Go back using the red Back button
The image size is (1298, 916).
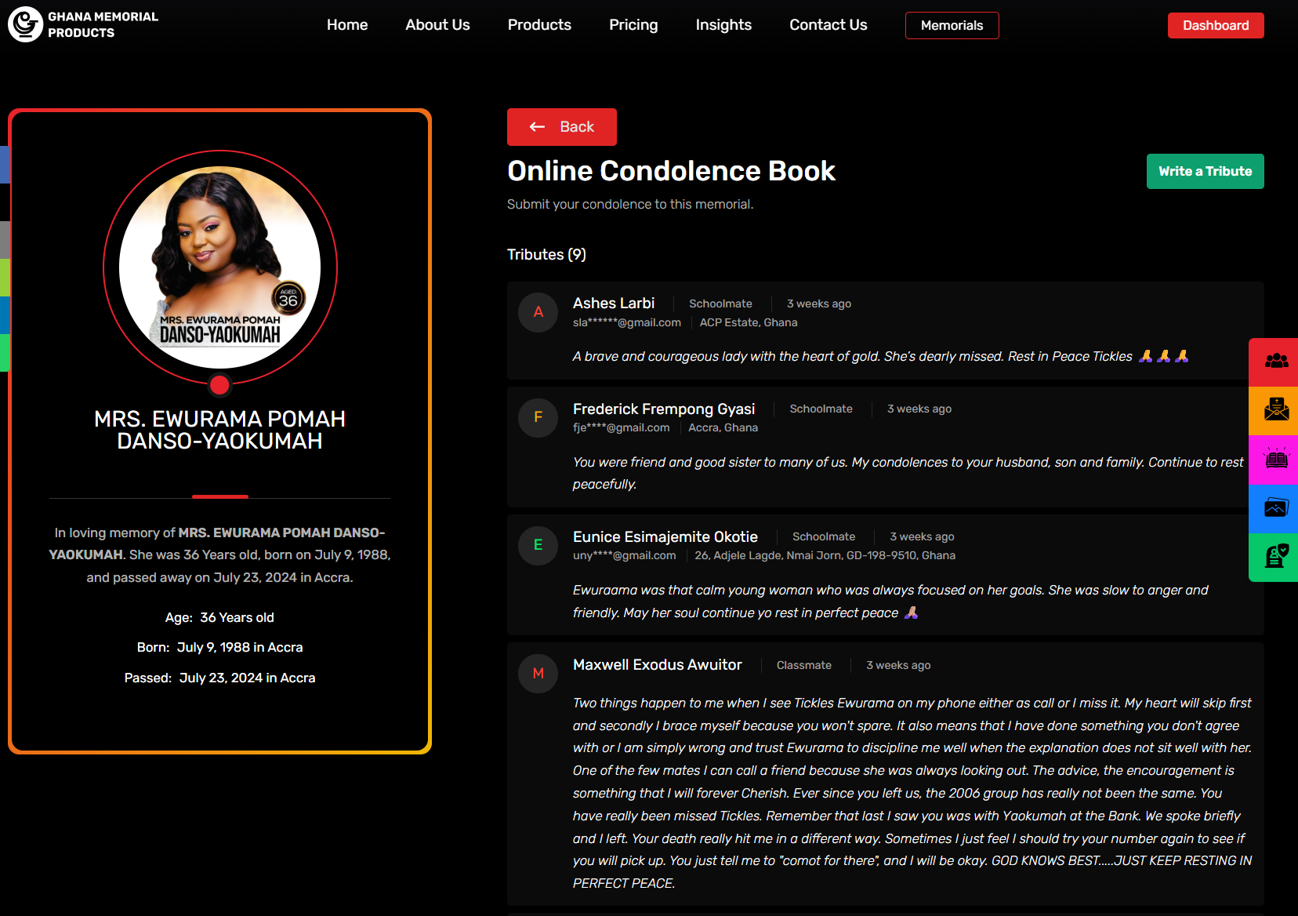point(562,127)
